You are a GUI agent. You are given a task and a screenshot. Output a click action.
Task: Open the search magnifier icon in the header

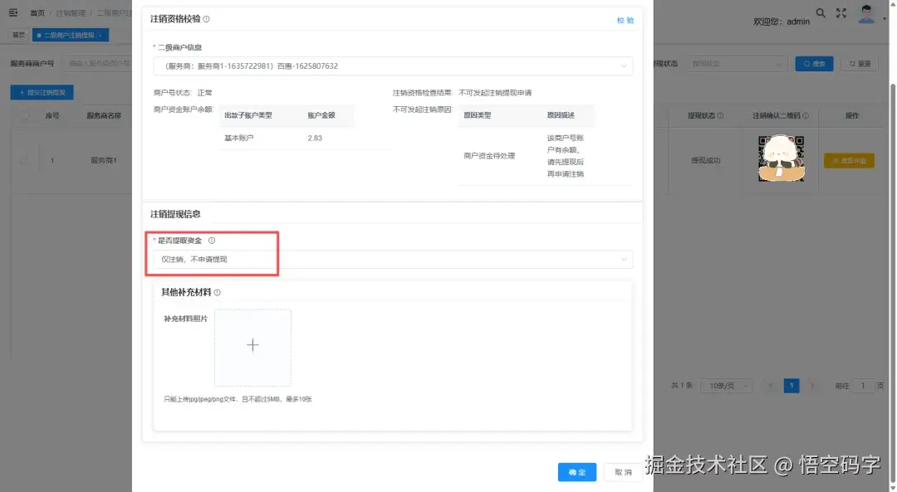point(821,13)
